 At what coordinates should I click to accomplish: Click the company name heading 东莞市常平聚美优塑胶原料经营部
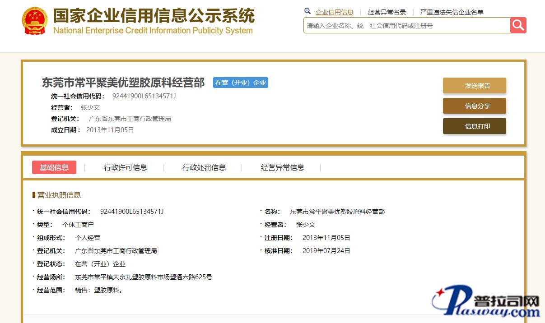(123, 83)
